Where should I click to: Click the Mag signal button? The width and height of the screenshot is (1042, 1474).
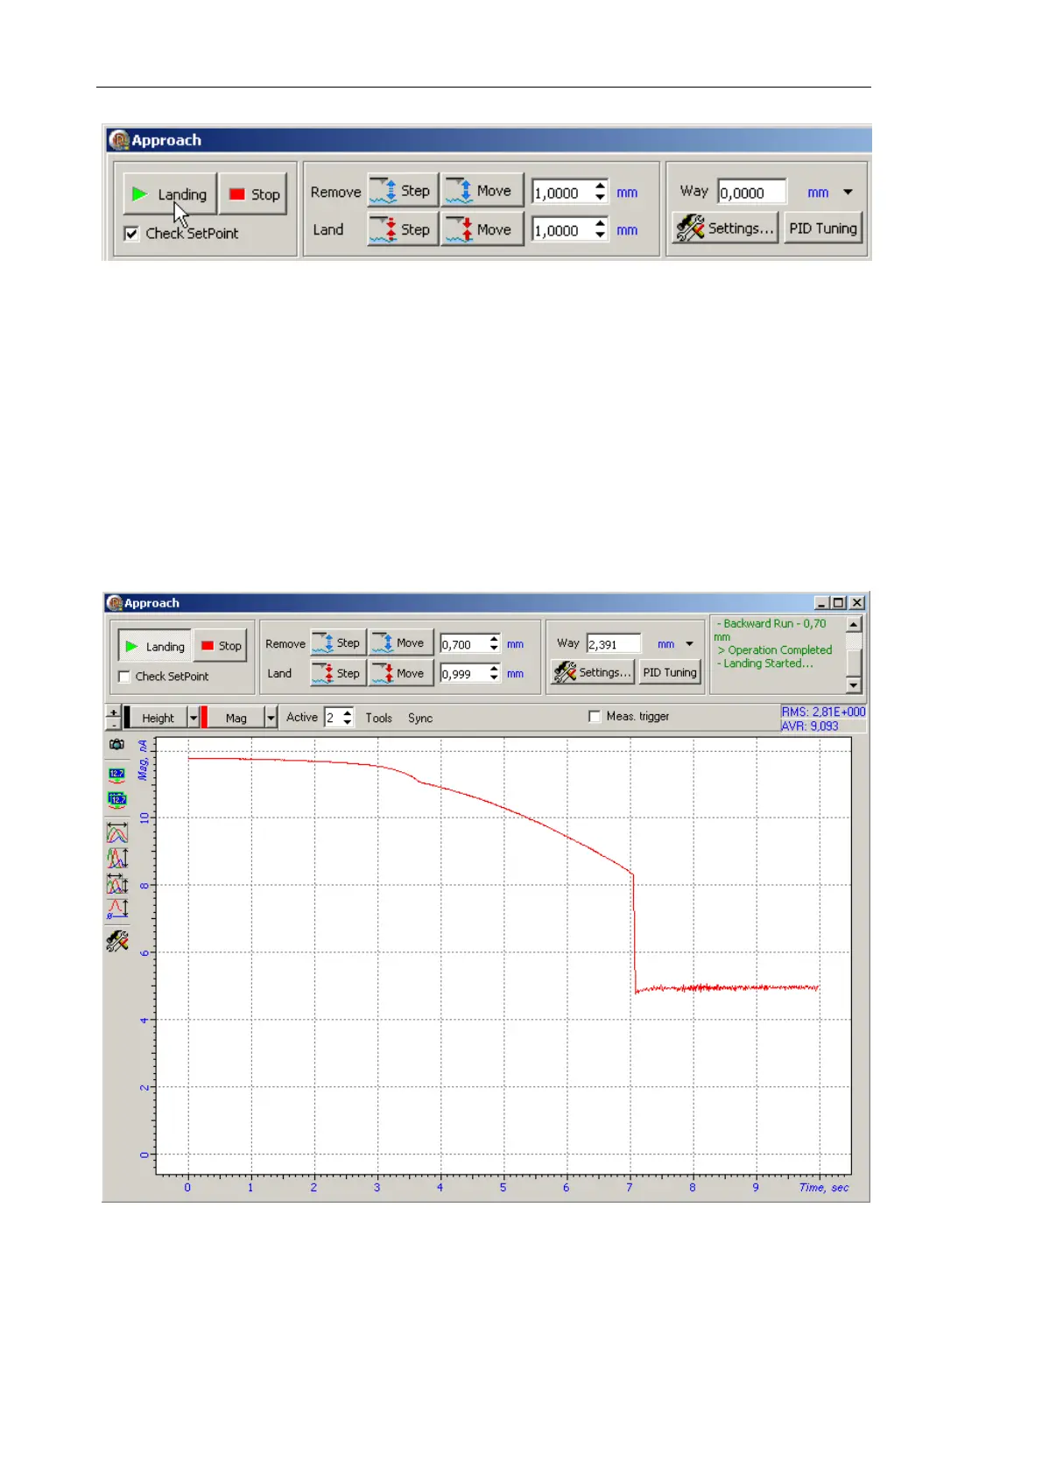click(x=236, y=718)
